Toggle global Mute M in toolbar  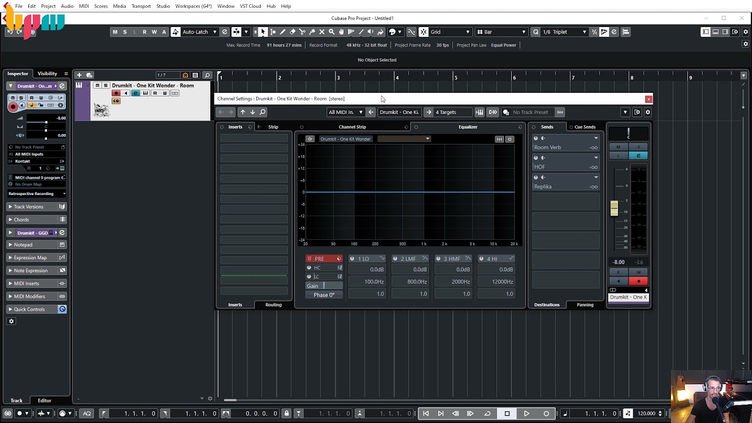coord(115,32)
